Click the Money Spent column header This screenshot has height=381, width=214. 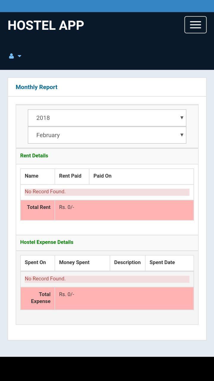tap(74, 262)
